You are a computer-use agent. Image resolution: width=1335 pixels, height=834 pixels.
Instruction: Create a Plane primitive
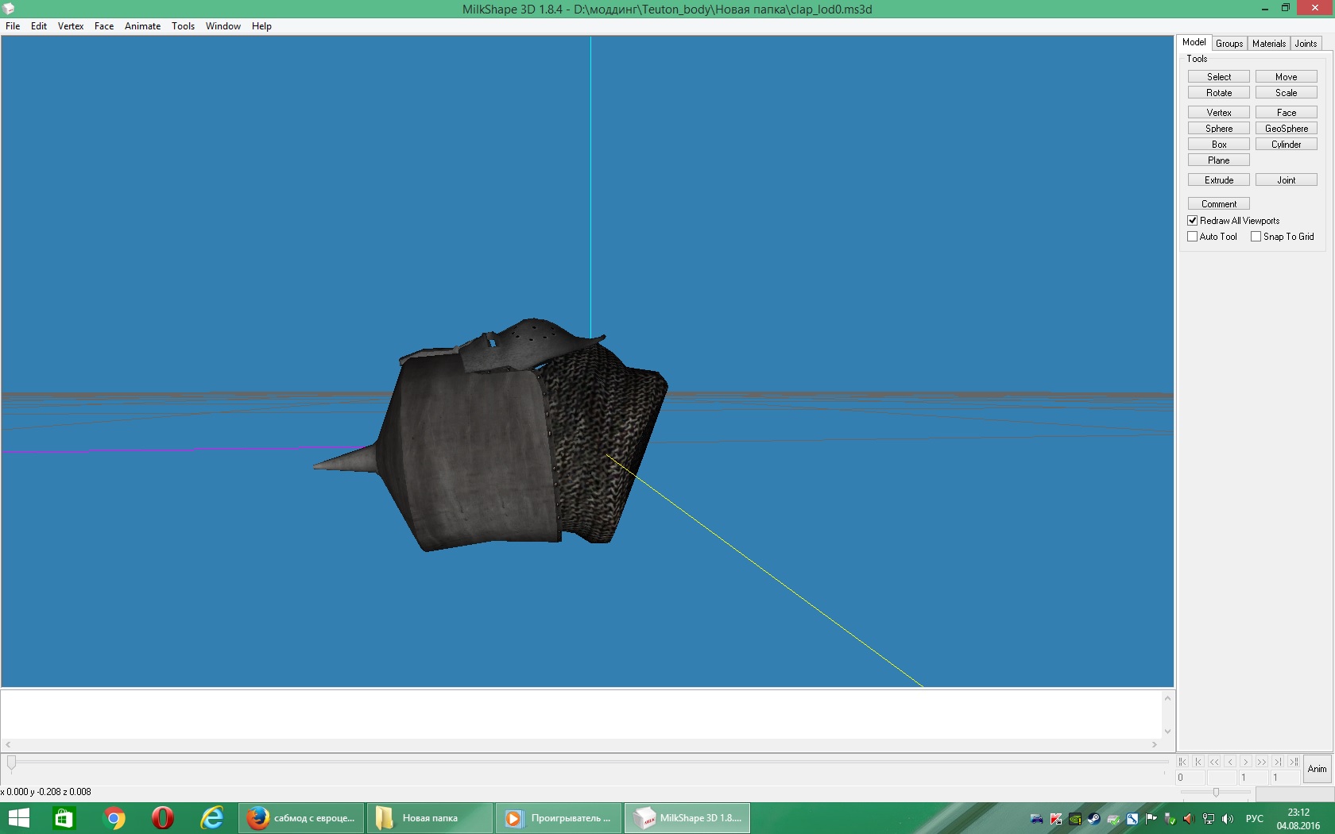point(1218,160)
